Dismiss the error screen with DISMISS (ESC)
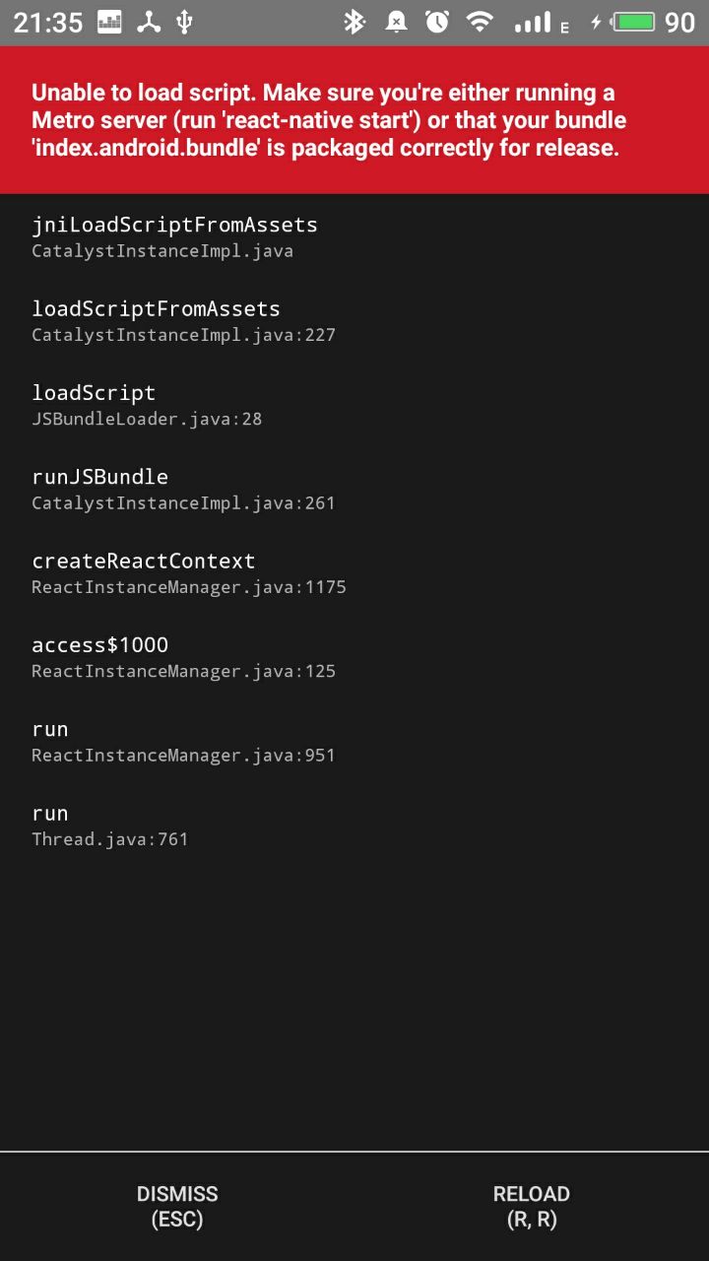This screenshot has width=709, height=1261. (177, 1207)
